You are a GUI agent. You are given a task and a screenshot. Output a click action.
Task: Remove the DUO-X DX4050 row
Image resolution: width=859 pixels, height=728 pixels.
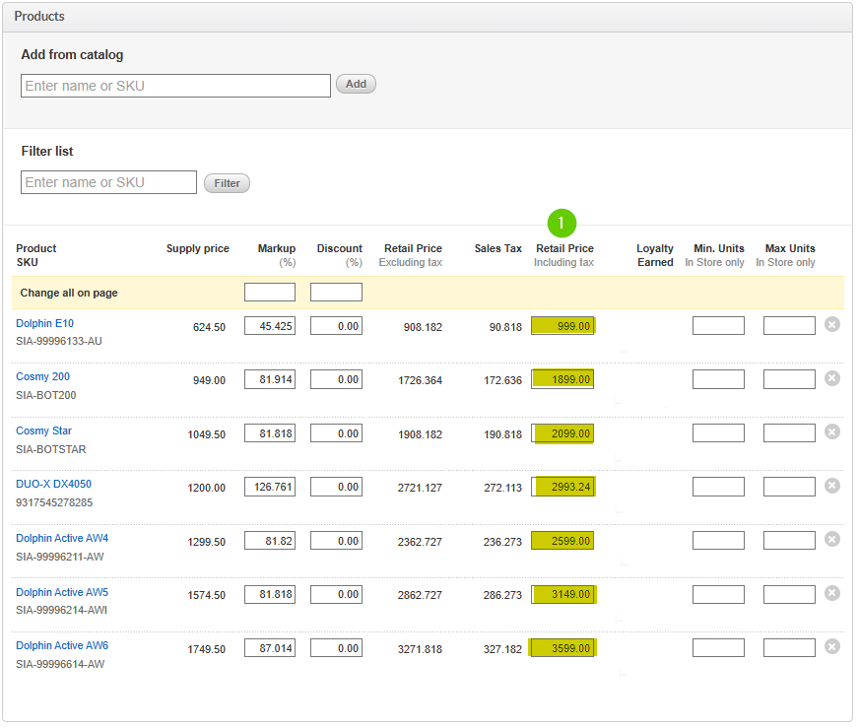point(831,486)
